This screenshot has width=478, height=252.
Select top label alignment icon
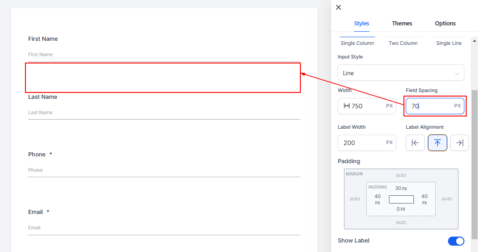[x=437, y=143]
